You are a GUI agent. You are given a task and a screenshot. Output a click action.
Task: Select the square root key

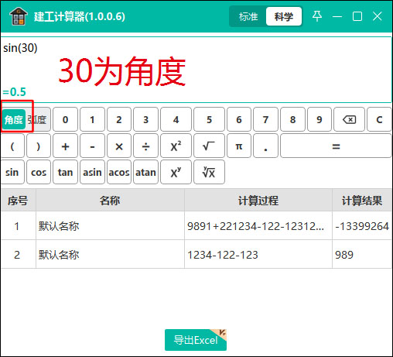pos(209,146)
